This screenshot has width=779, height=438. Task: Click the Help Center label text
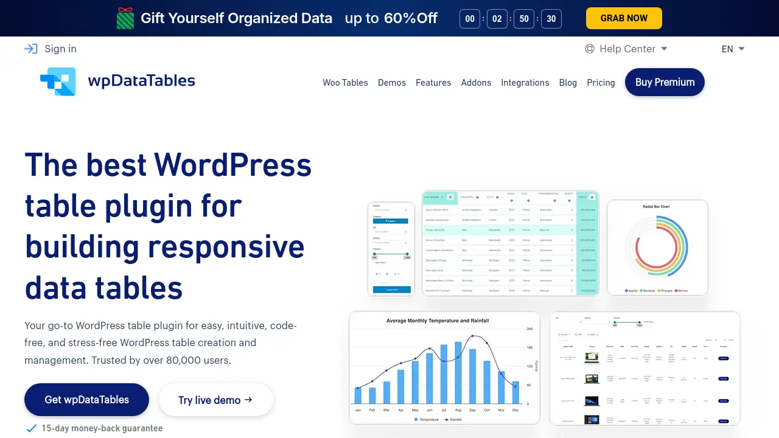tap(627, 49)
